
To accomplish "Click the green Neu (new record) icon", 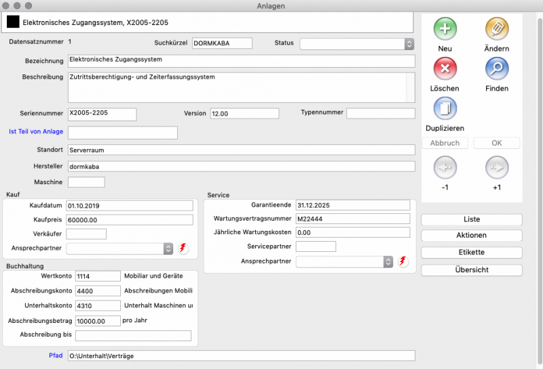I will click(445, 29).
